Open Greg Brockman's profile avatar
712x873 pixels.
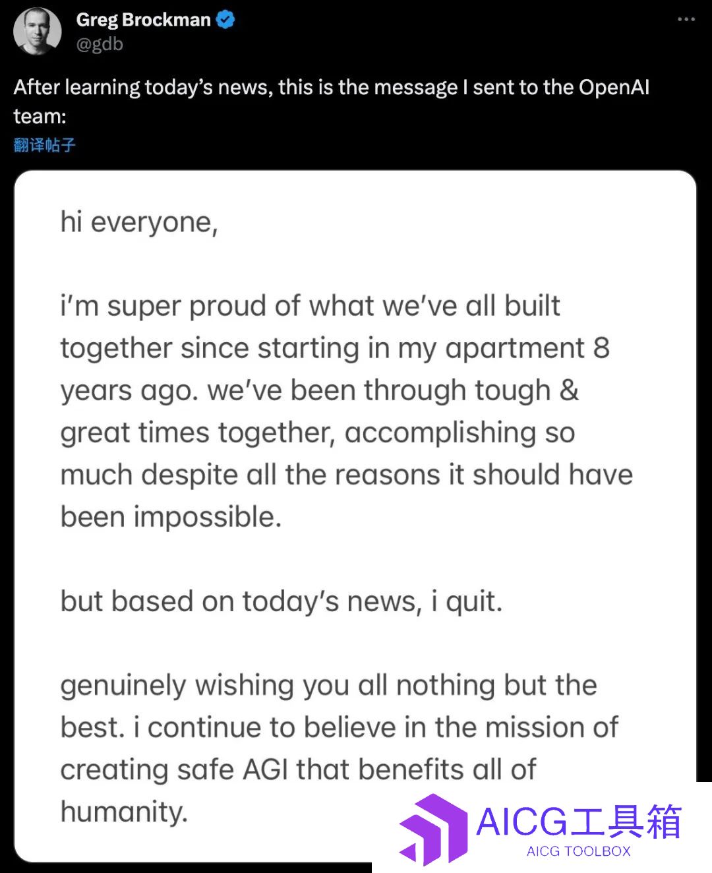tap(38, 32)
